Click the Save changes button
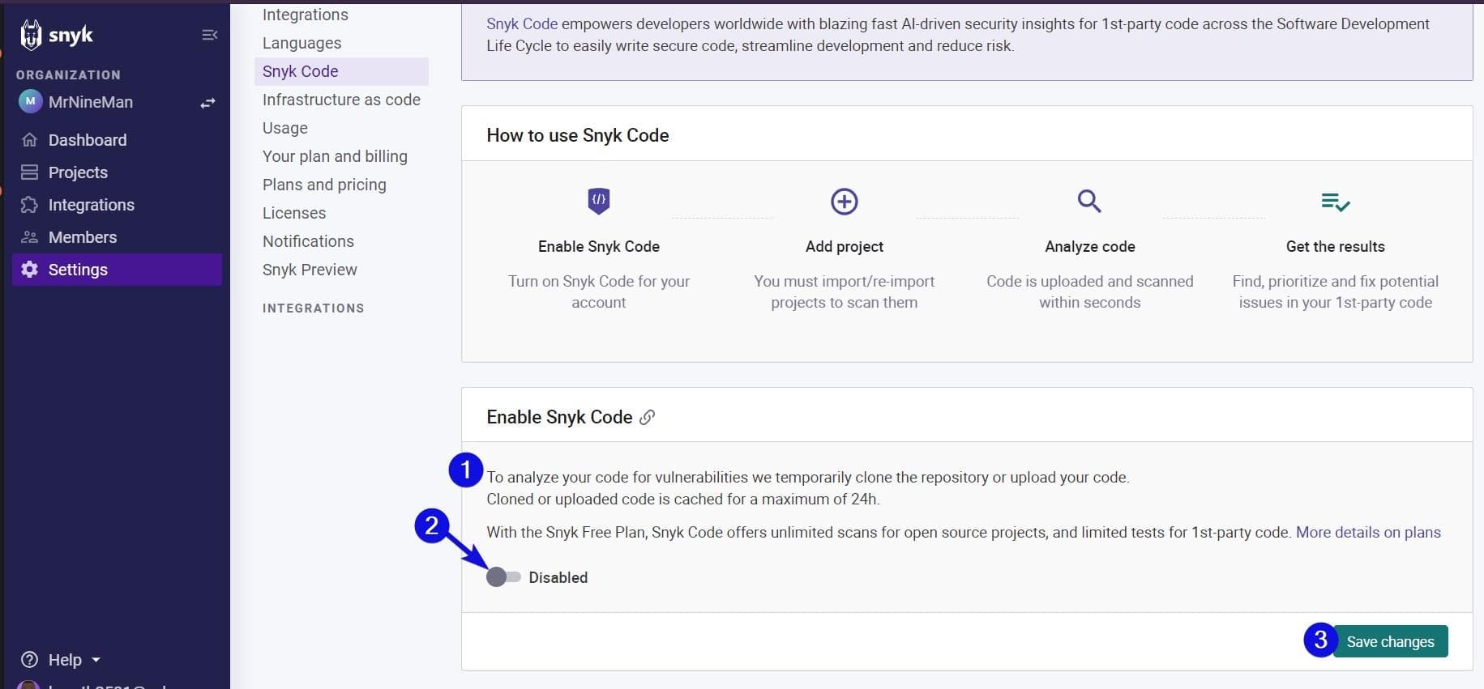The width and height of the screenshot is (1484, 689). [1390, 642]
